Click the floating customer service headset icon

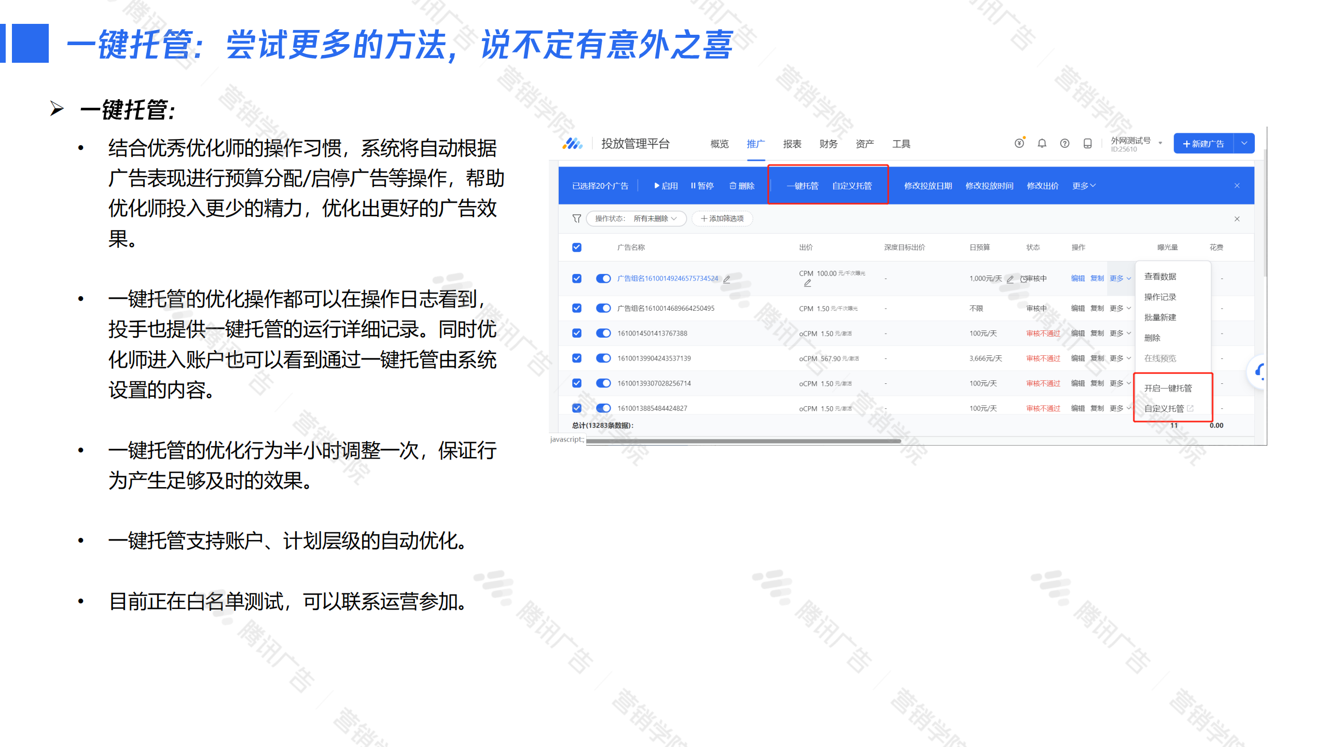[x=1258, y=371]
